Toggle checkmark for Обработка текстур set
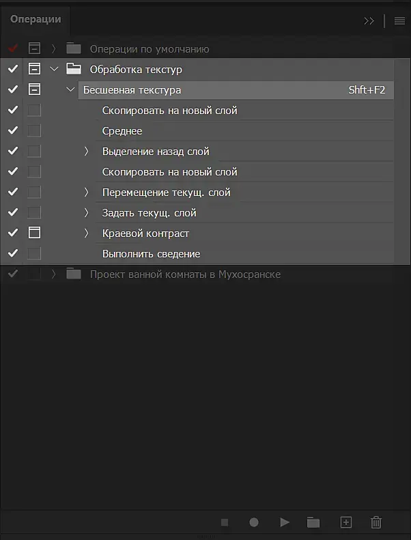 (12, 70)
